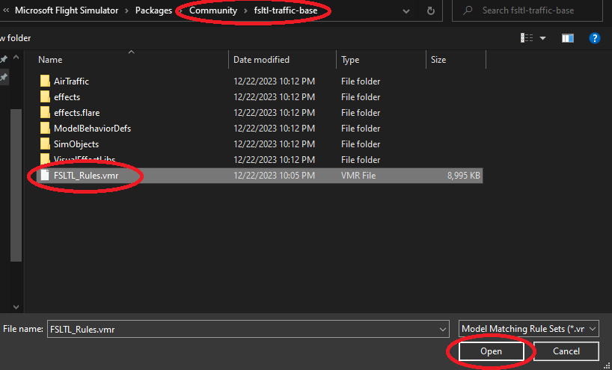Image resolution: width=612 pixels, height=370 pixels.
Task: Sort files by Date modified column
Action: click(x=261, y=60)
